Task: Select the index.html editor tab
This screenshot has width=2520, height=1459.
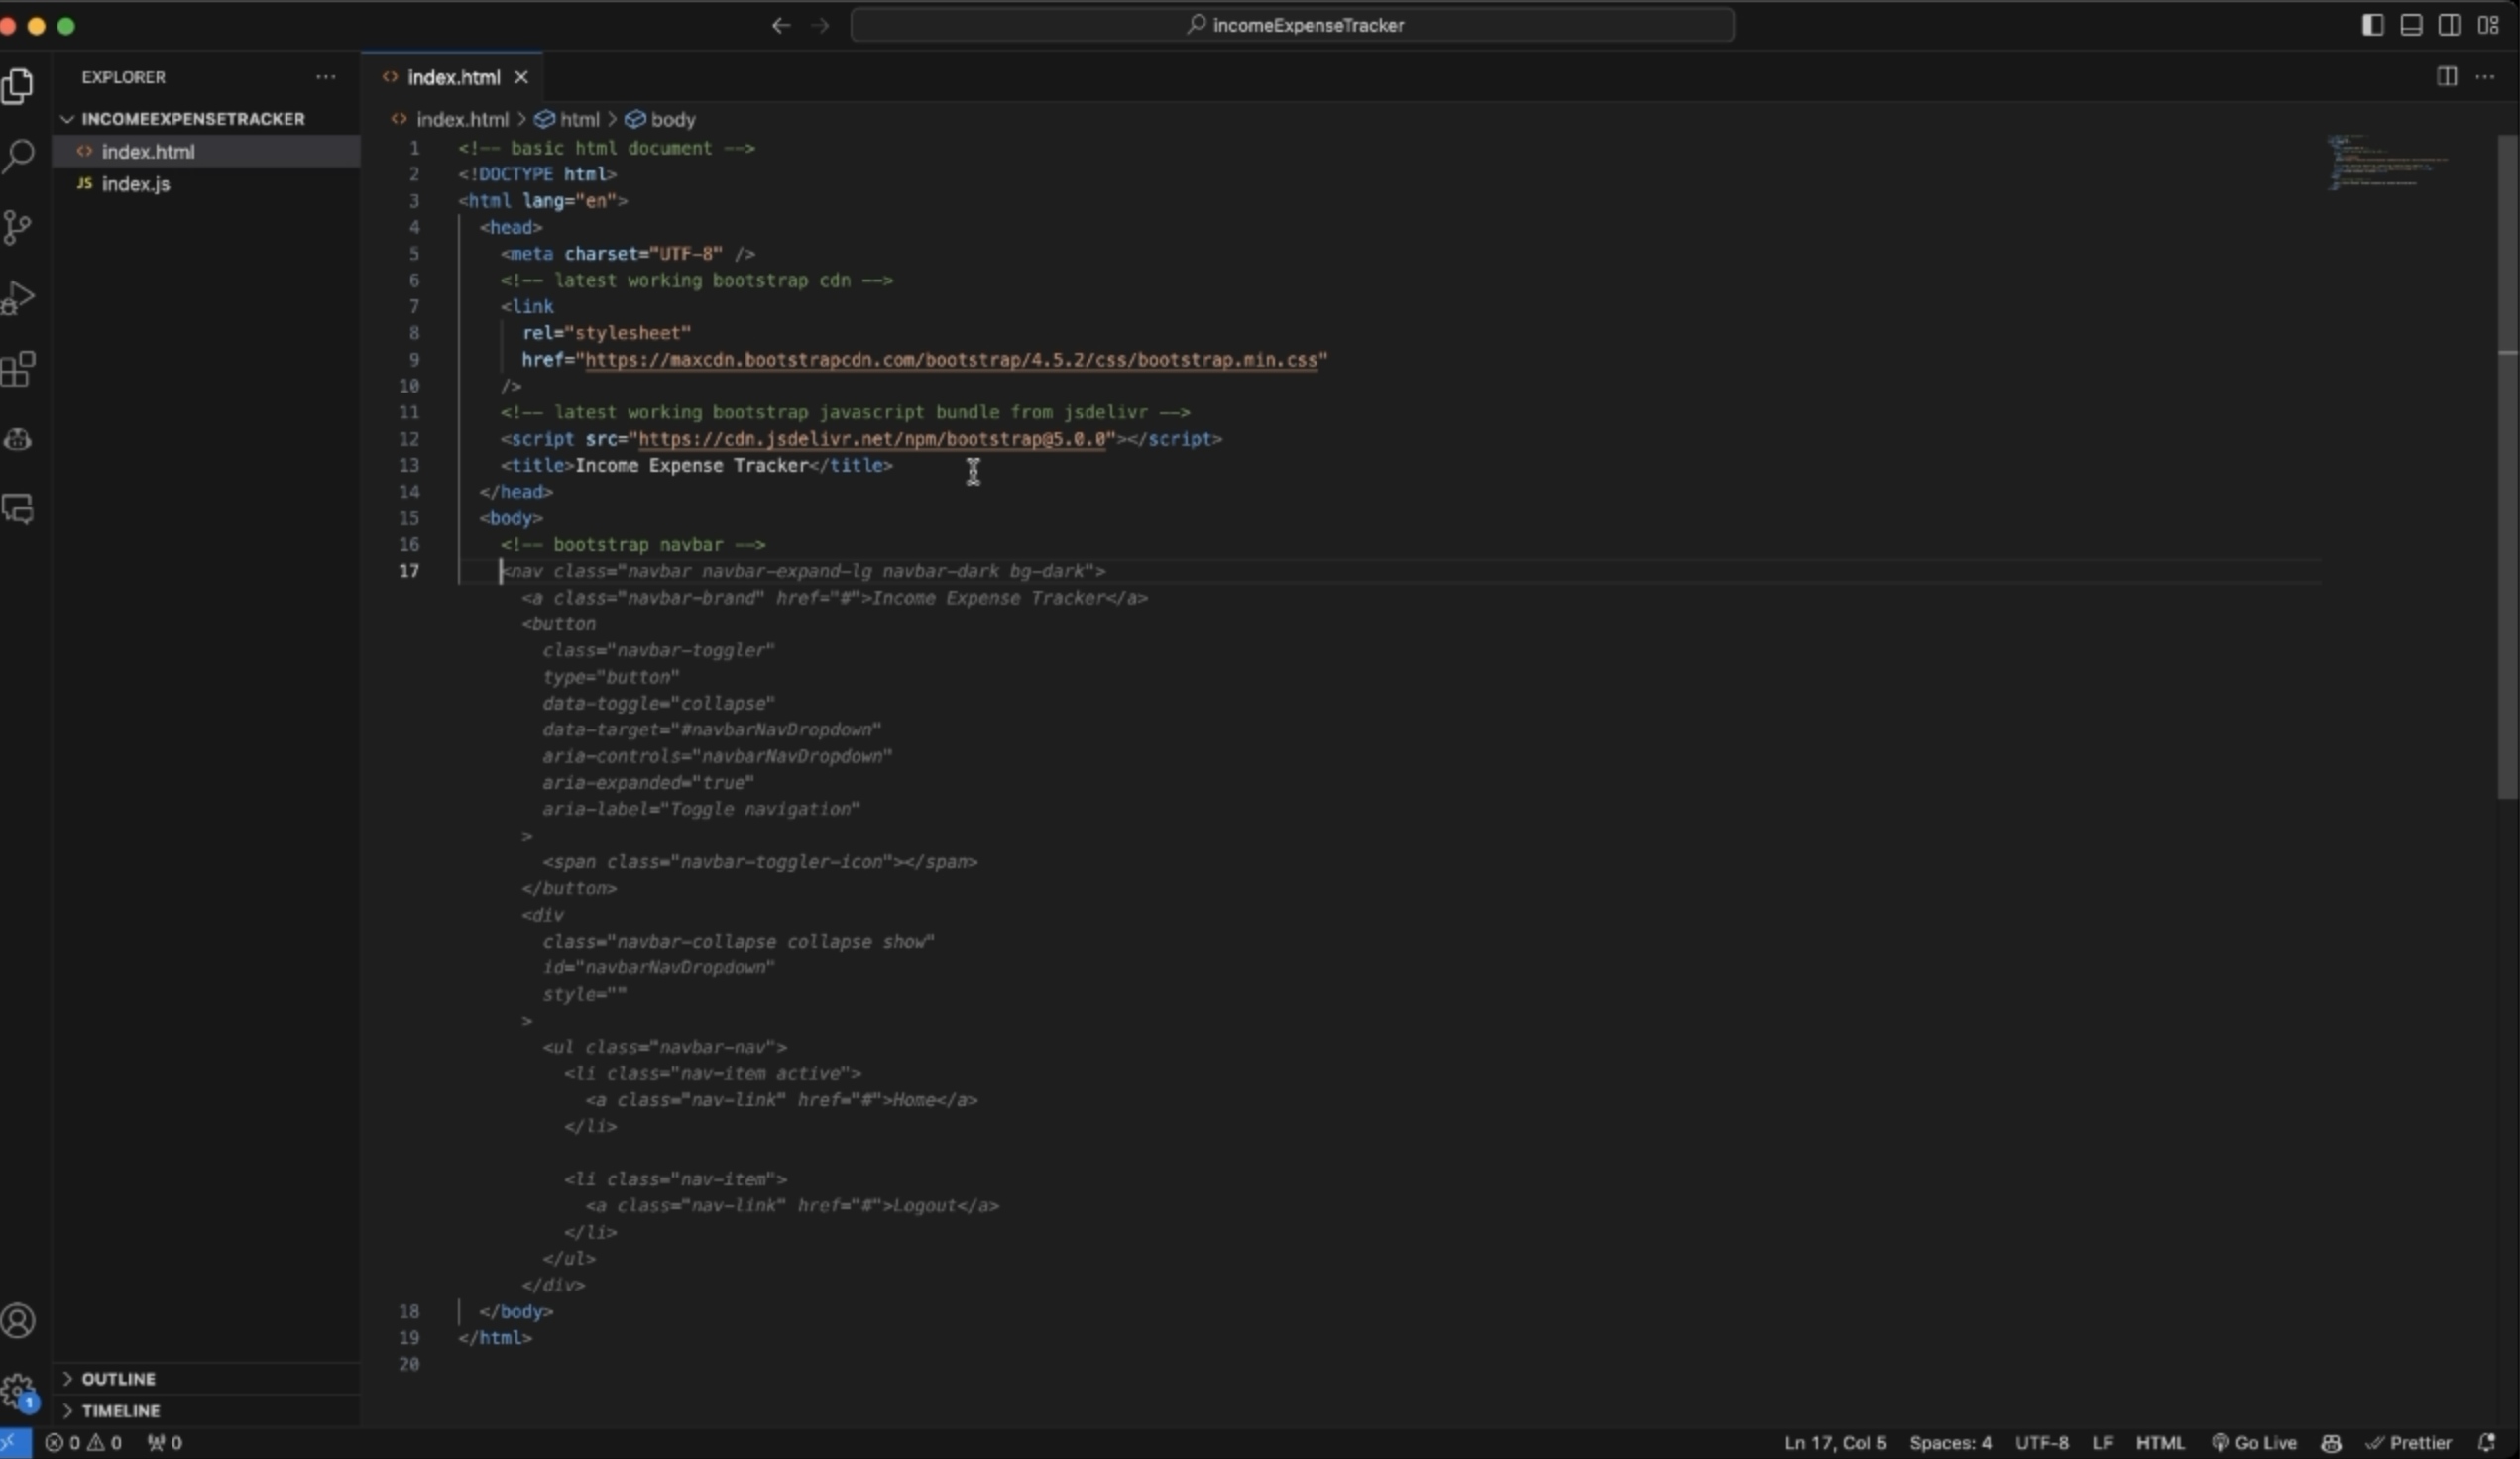Action: (453, 77)
